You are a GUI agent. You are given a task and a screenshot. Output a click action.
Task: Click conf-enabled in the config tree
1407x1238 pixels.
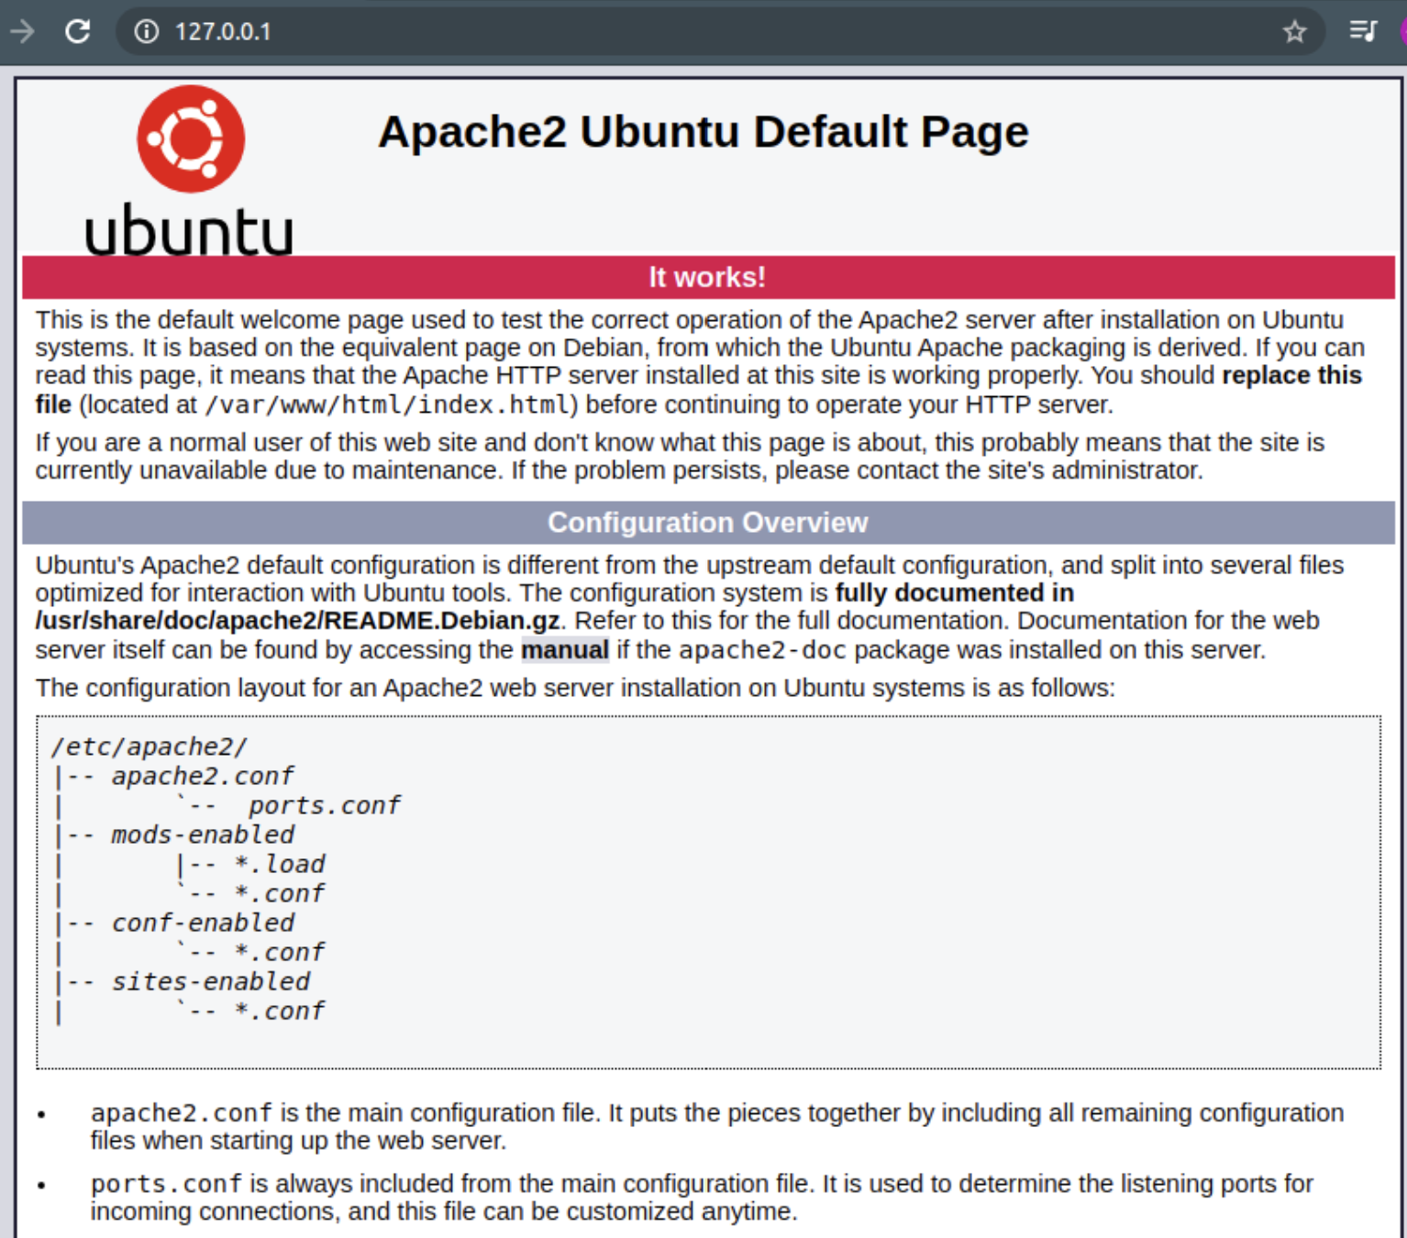coord(203,923)
